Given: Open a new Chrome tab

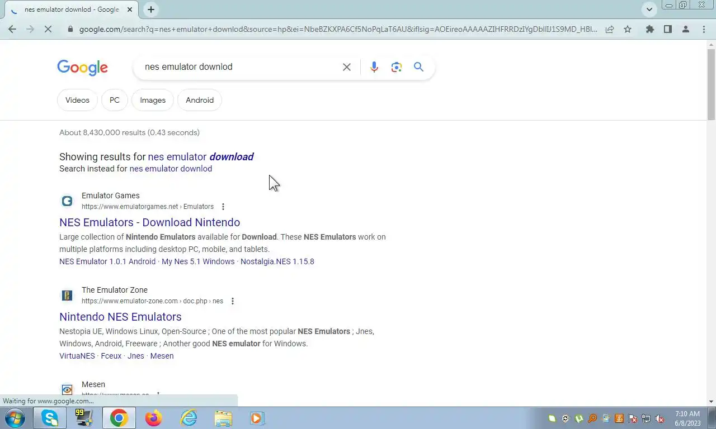Looking at the screenshot, I should [150, 9].
